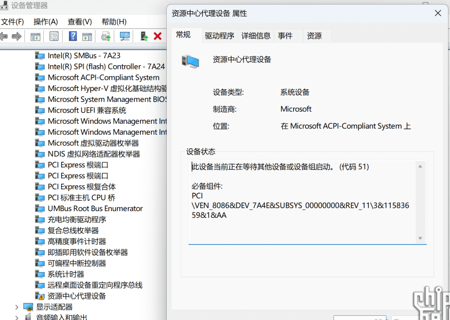Click the Enable device toolbar icon
This screenshot has height=320, width=450.
[x=144, y=37]
